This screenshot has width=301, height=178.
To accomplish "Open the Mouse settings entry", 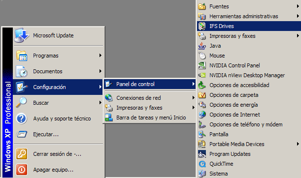I will (x=249, y=56).
